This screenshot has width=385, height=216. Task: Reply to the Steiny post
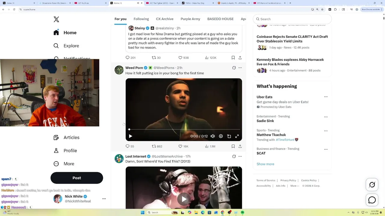[x=130, y=58]
